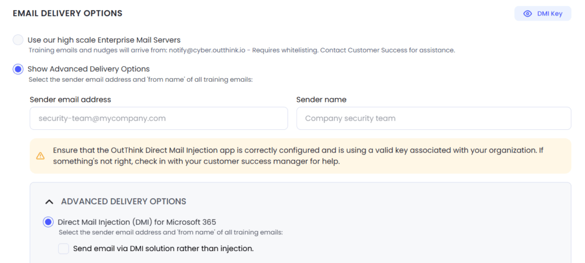585x263 pixels.
Task: Select Show Advanced Delivery Options radio
Action: 18,69
